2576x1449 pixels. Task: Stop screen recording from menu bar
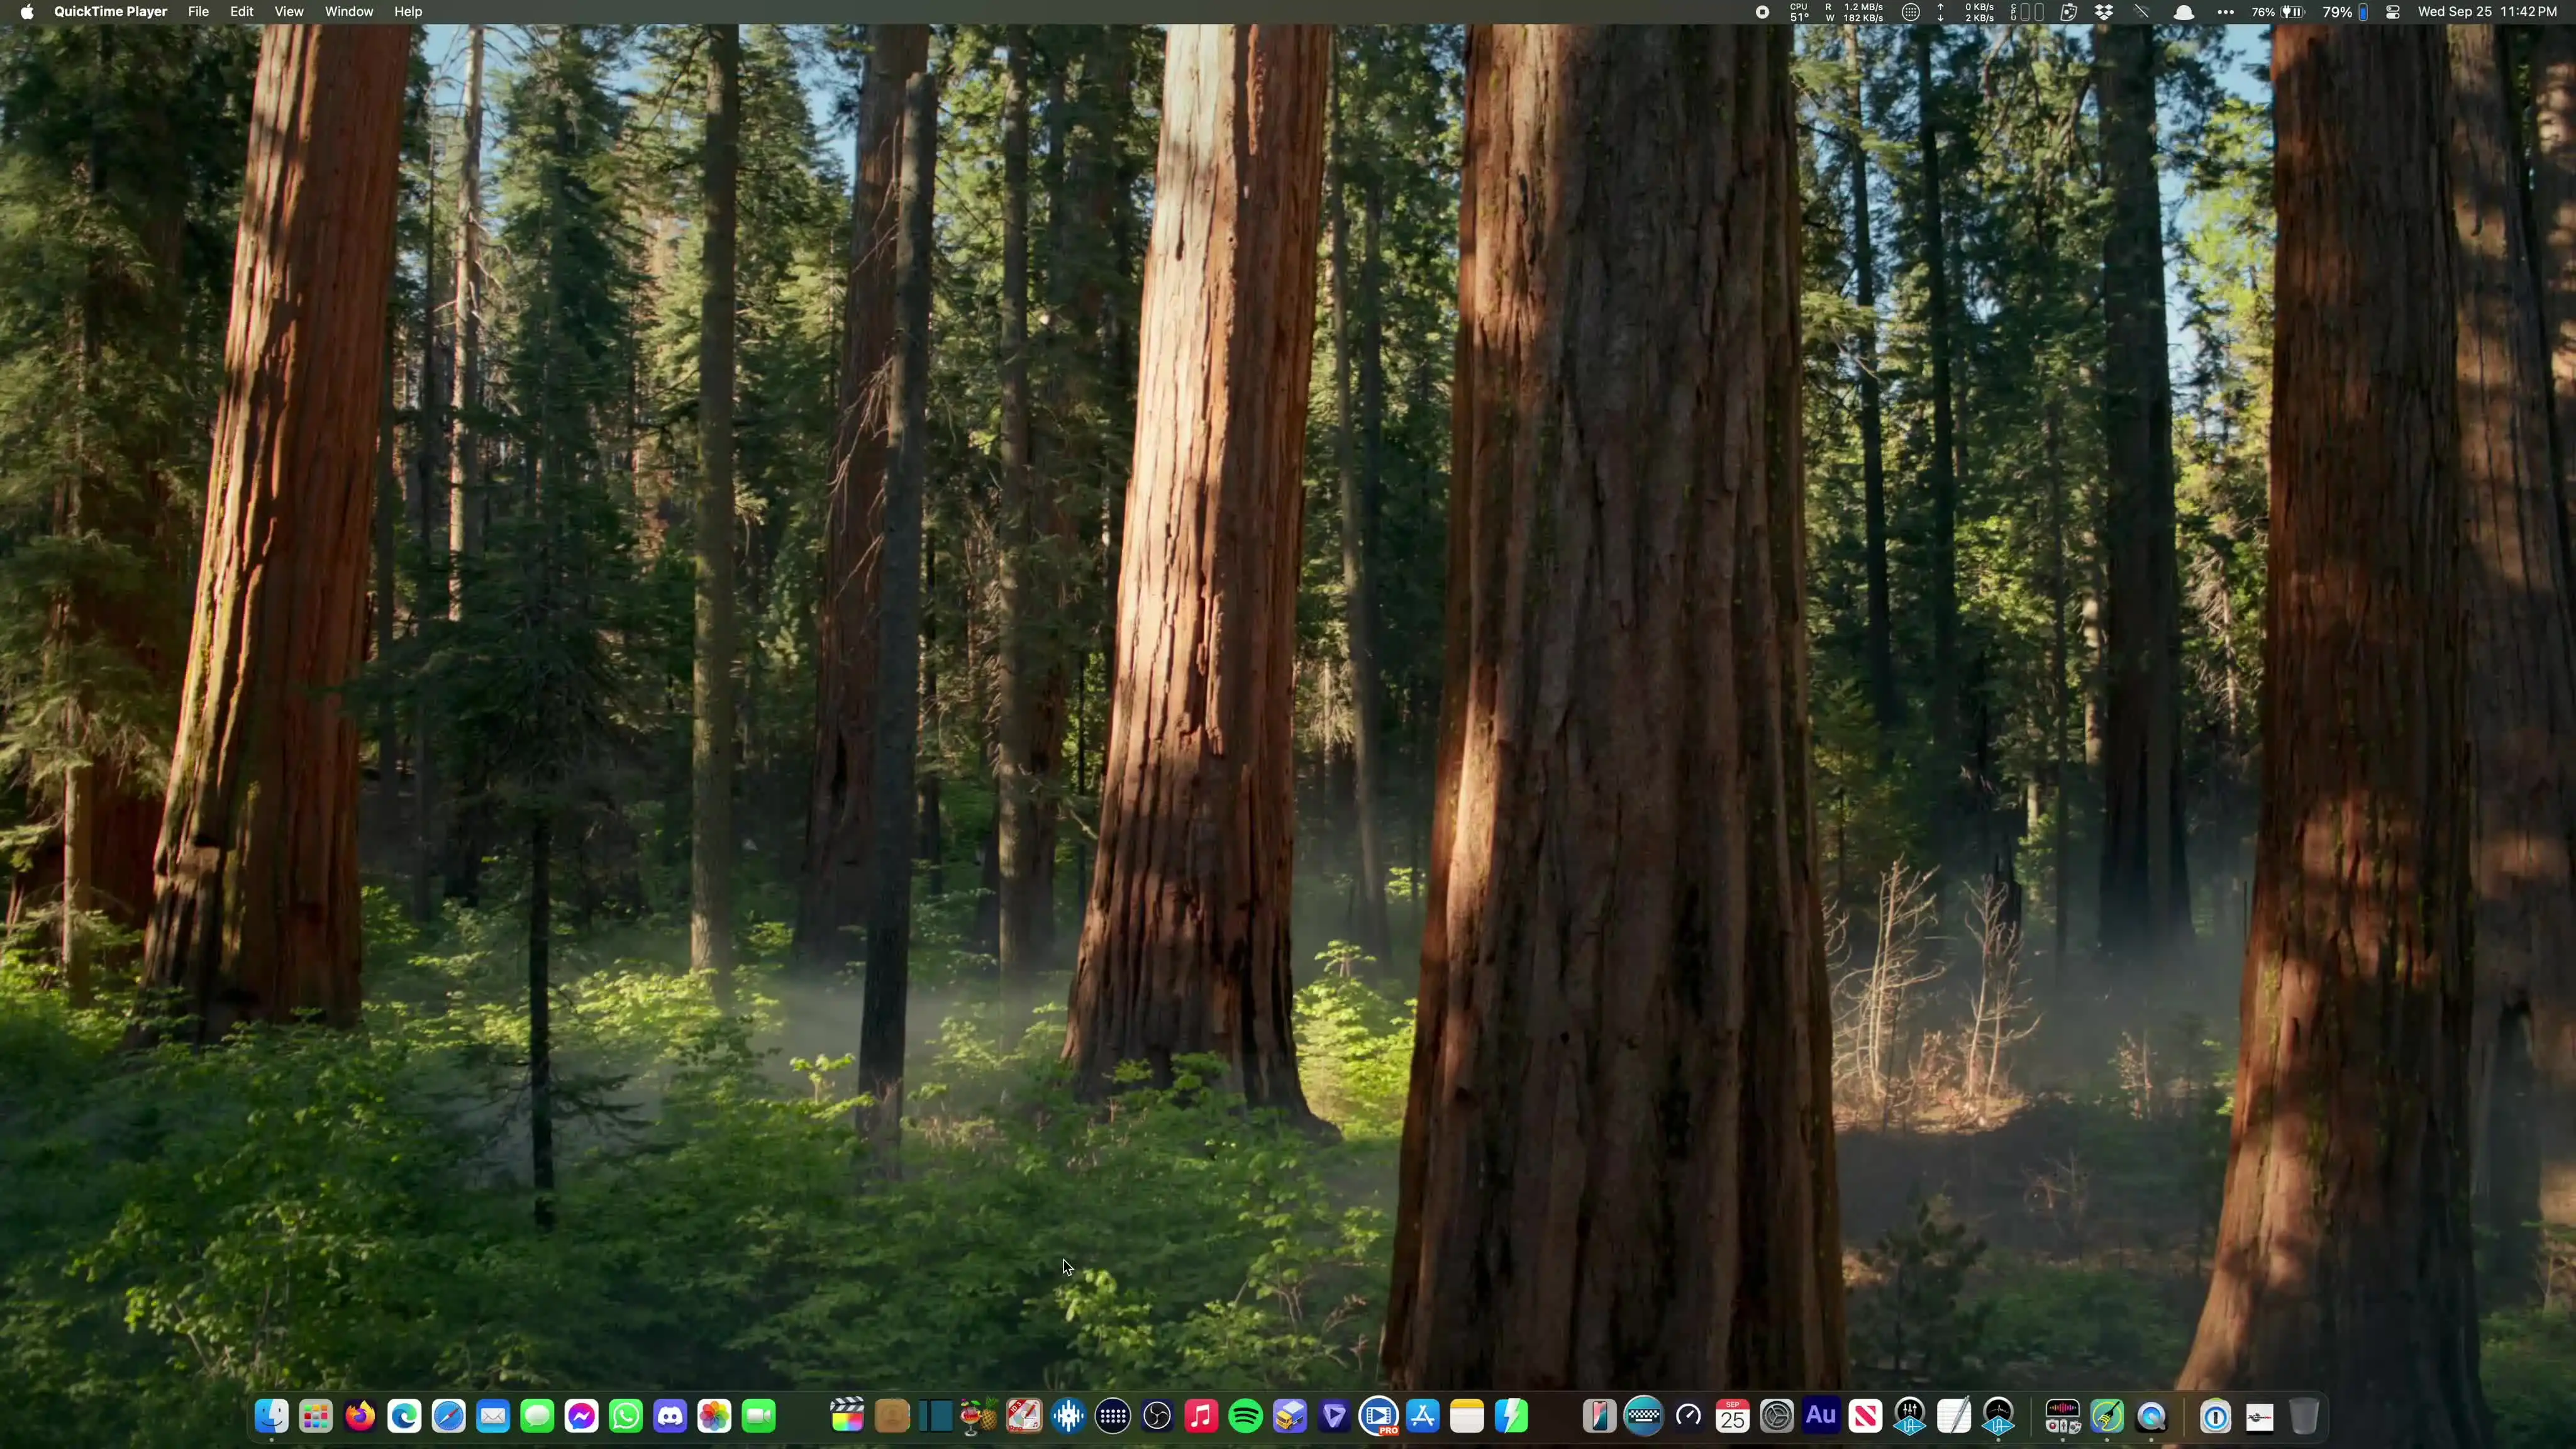[1762, 12]
